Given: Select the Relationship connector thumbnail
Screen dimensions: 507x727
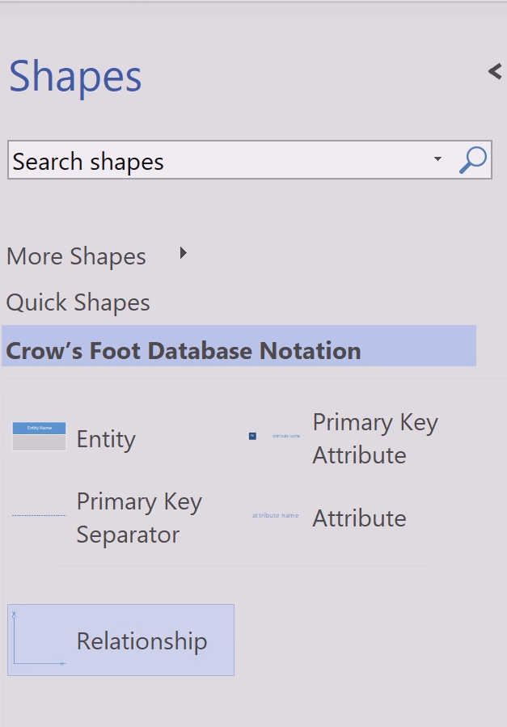Looking at the screenshot, I should point(39,639).
